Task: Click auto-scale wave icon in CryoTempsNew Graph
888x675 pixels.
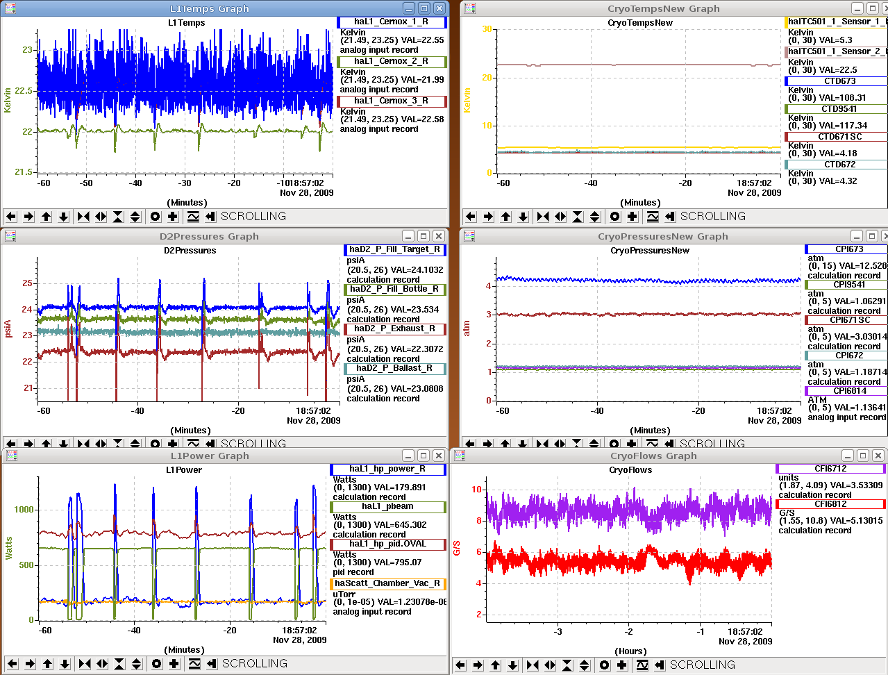Action: point(653,217)
